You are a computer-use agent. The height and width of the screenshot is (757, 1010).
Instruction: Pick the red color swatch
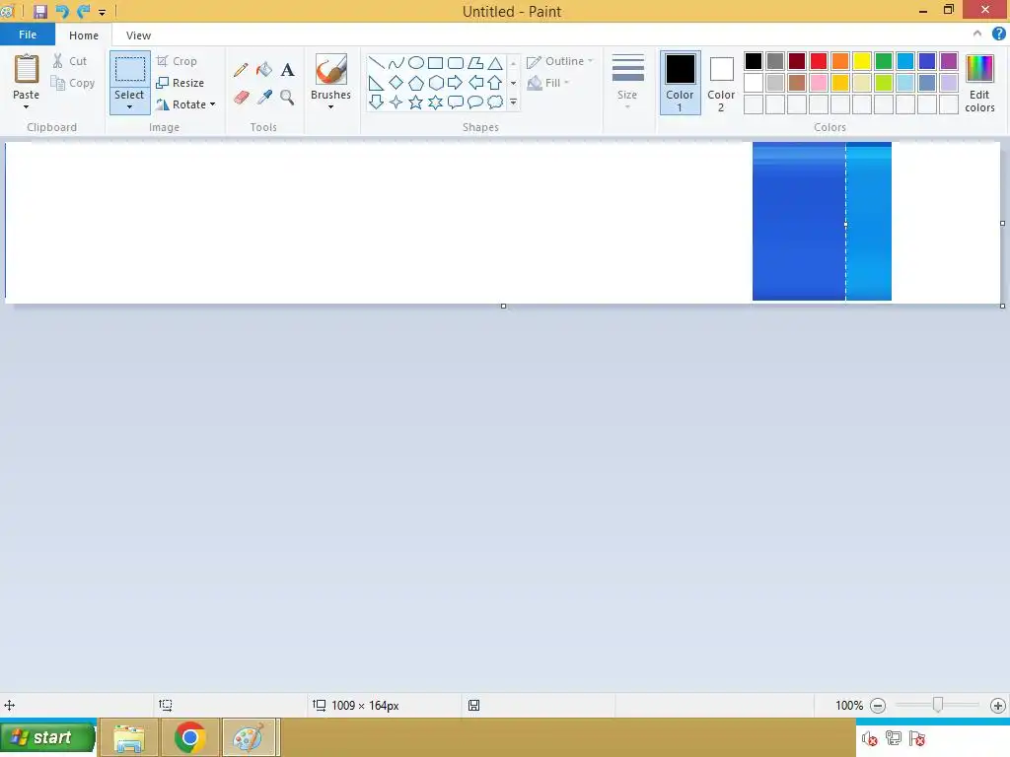click(x=819, y=61)
